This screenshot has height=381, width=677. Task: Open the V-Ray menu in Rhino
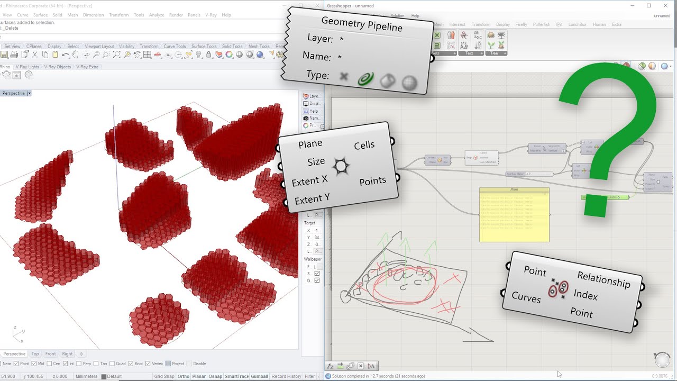pos(211,15)
